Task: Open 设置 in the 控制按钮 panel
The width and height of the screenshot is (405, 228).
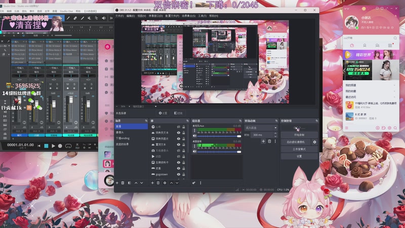Action: click(x=299, y=156)
